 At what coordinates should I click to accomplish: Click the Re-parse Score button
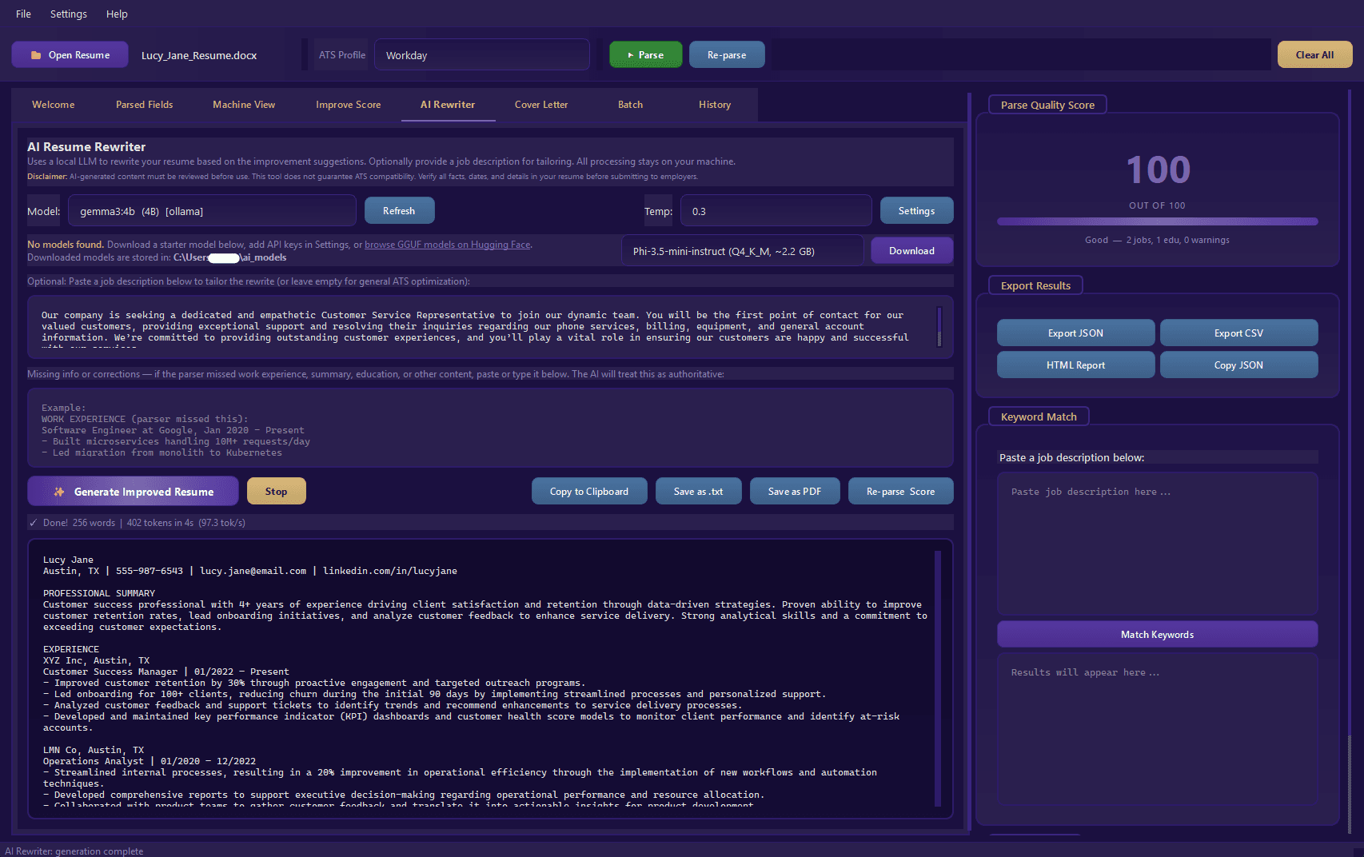click(900, 492)
